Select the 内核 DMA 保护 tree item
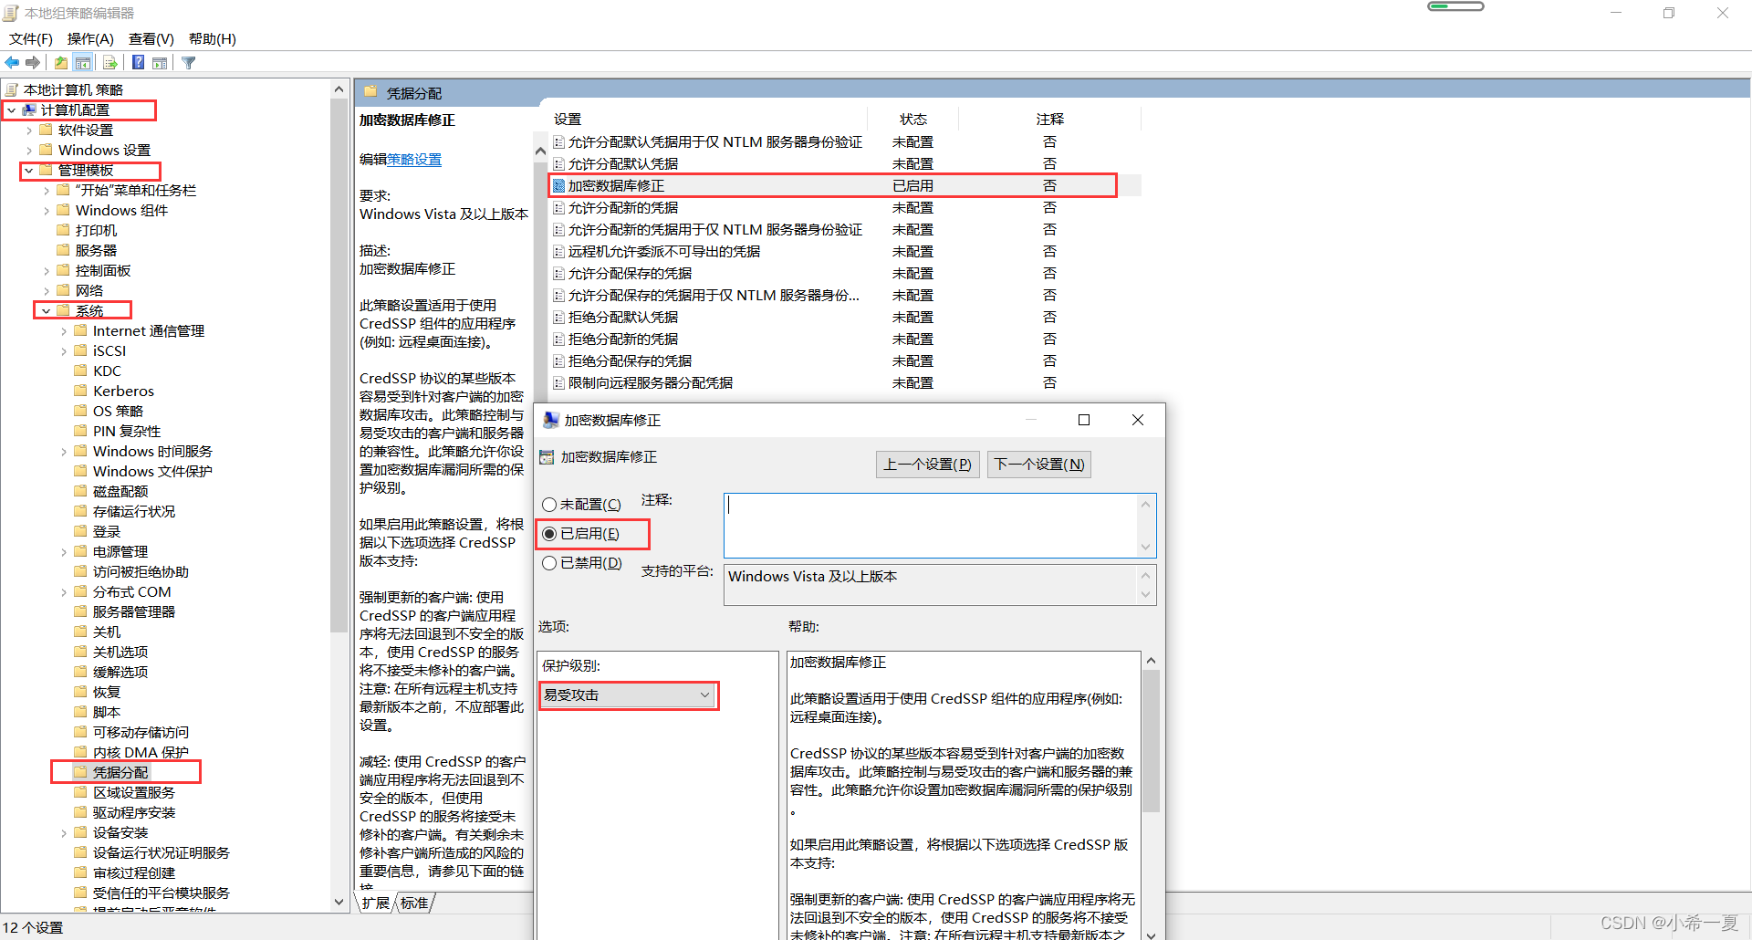The height and width of the screenshot is (940, 1752). [141, 752]
